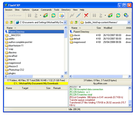Screen dimensions: 135x115
Task: Open the View menu
Action: [x=75, y=10]
